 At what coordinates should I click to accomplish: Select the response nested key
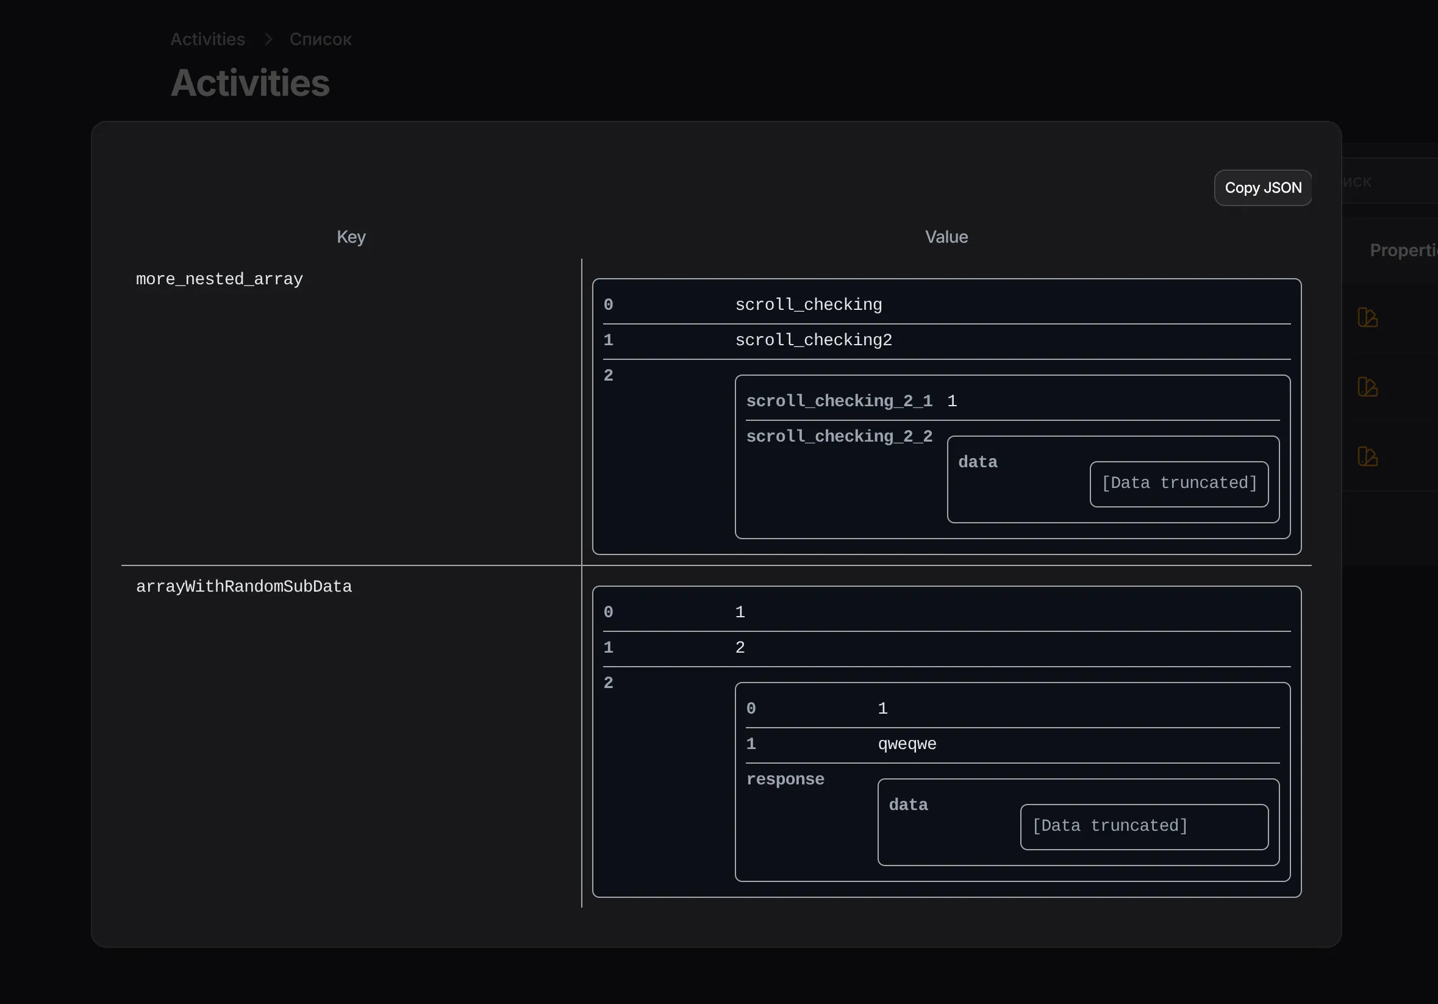click(x=785, y=780)
